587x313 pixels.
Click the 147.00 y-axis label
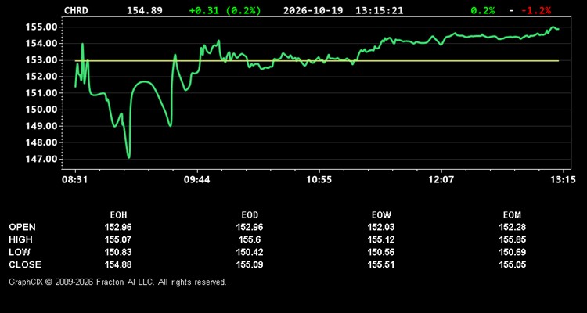[41, 159]
